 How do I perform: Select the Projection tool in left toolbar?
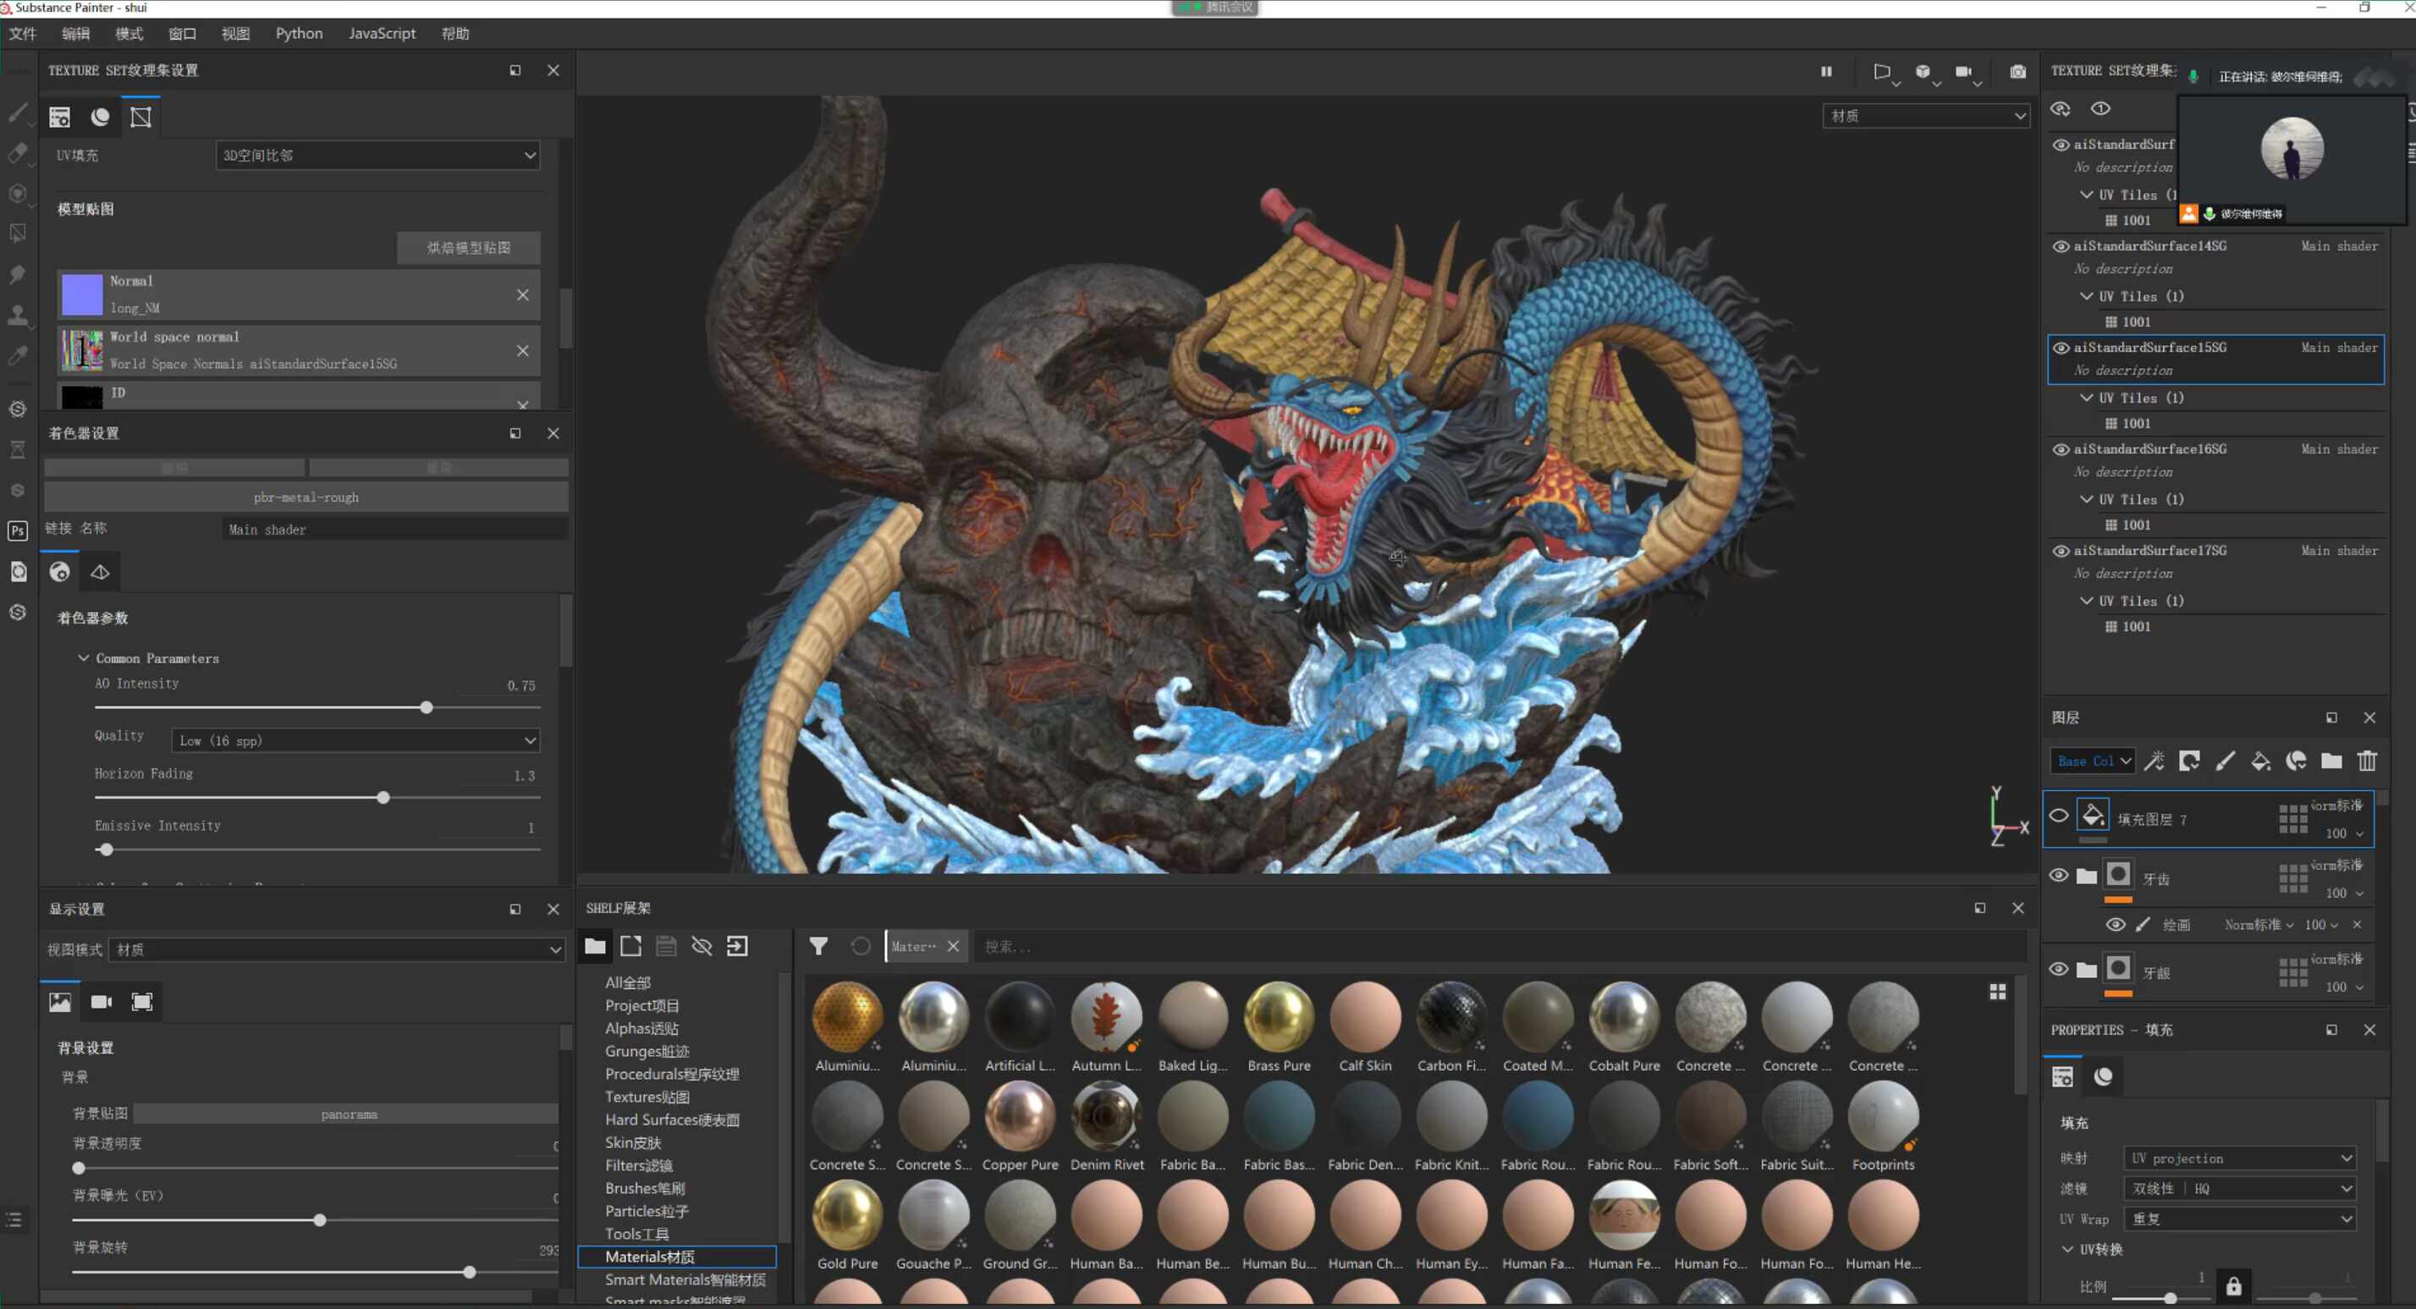click(17, 193)
